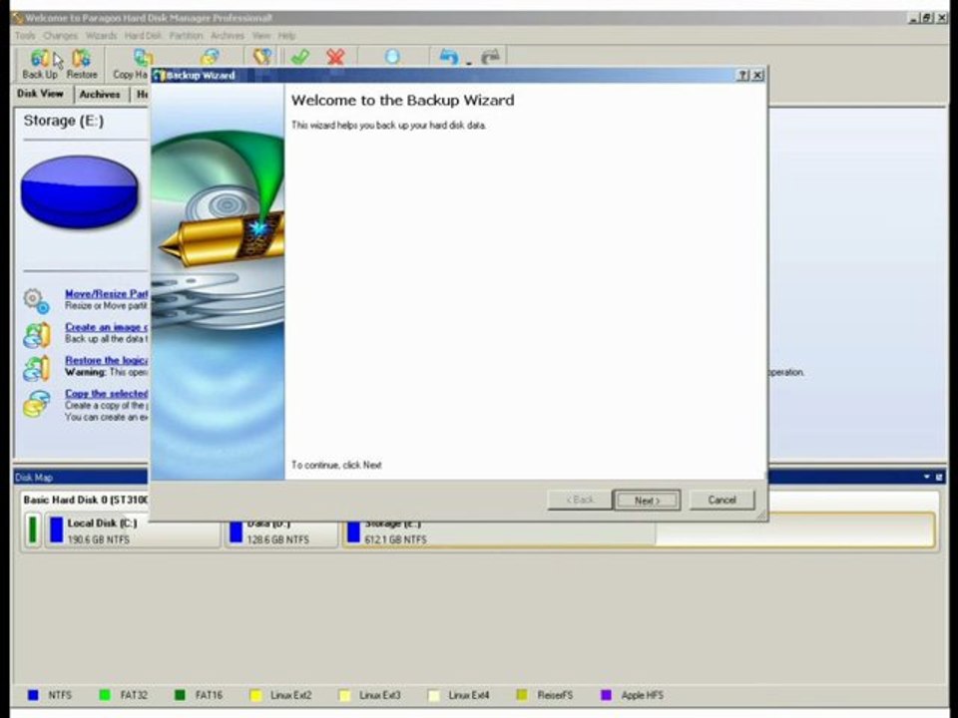
Task: Click the Restore the logical disk icon
Action: tap(36, 368)
